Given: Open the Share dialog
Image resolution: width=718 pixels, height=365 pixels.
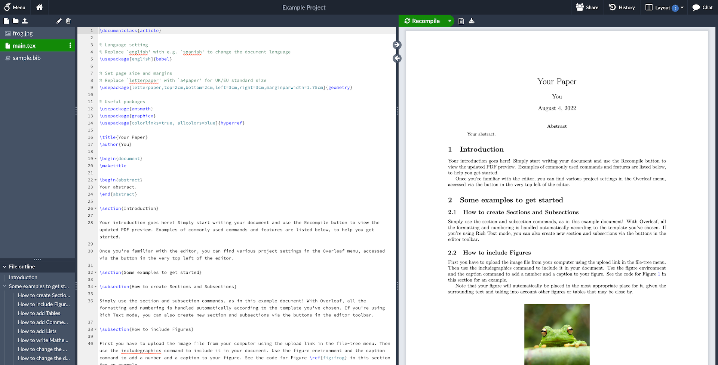Looking at the screenshot, I should (x=587, y=7).
